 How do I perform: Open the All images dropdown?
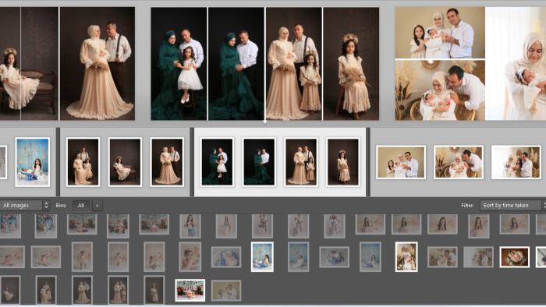pyautogui.click(x=24, y=206)
